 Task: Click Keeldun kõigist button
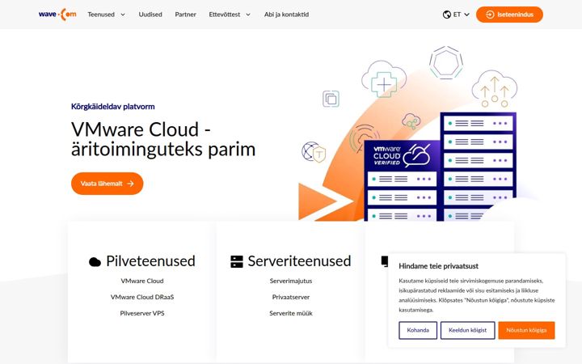pyautogui.click(x=468, y=330)
